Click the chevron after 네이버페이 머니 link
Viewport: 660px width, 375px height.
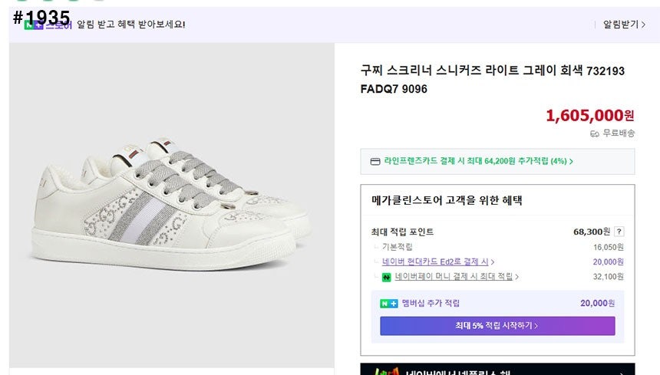[x=517, y=277]
